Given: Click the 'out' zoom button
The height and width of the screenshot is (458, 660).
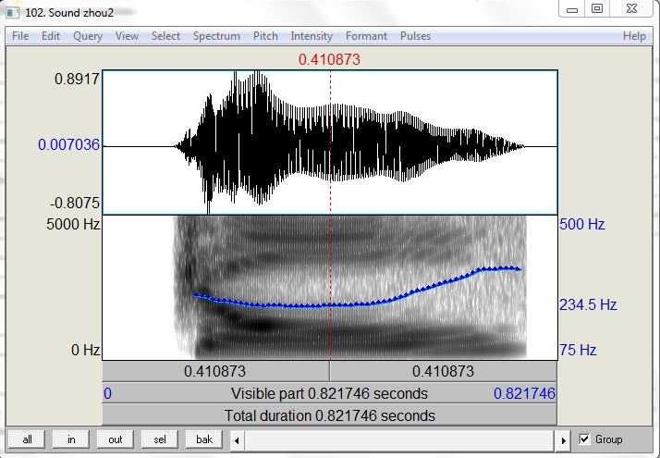Looking at the screenshot, I should [x=116, y=439].
